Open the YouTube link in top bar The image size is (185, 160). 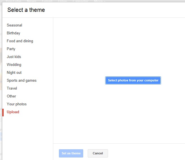13,1
